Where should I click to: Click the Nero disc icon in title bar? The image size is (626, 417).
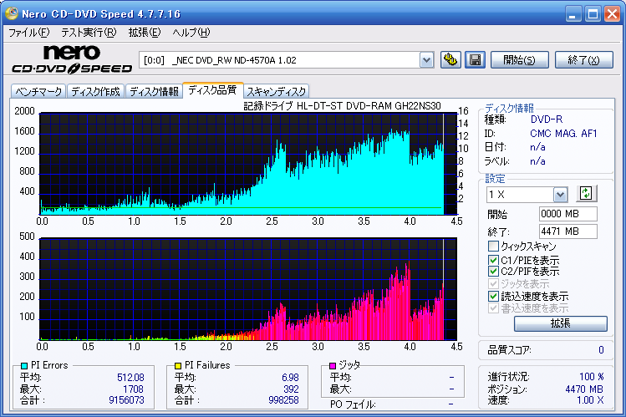[x=11, y=13]
